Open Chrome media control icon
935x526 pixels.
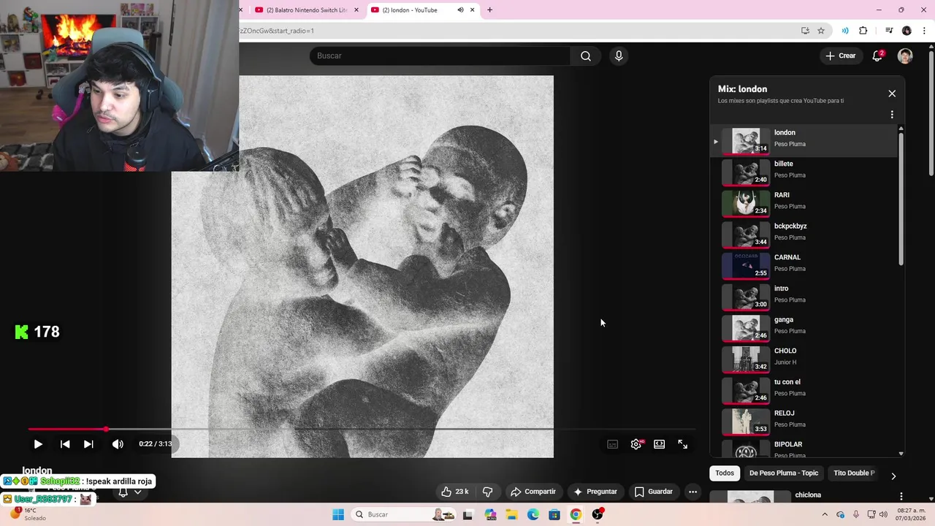(889, 31)
